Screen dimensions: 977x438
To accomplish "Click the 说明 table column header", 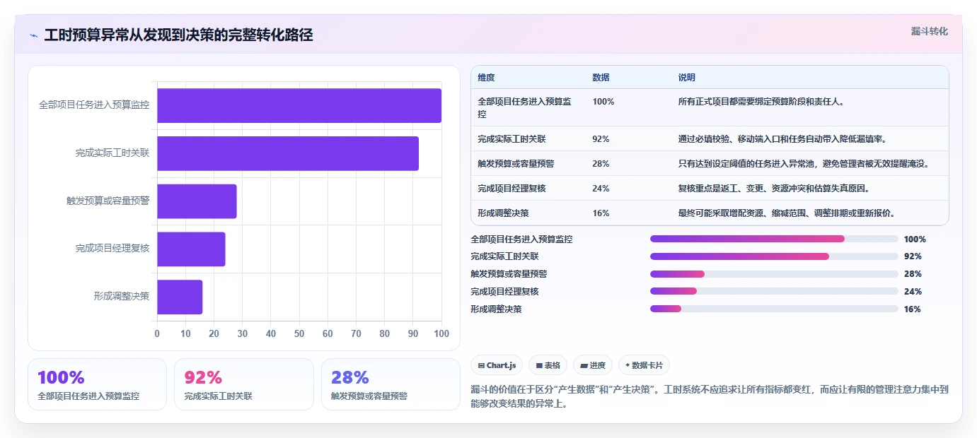I will [x=686, y=77].
